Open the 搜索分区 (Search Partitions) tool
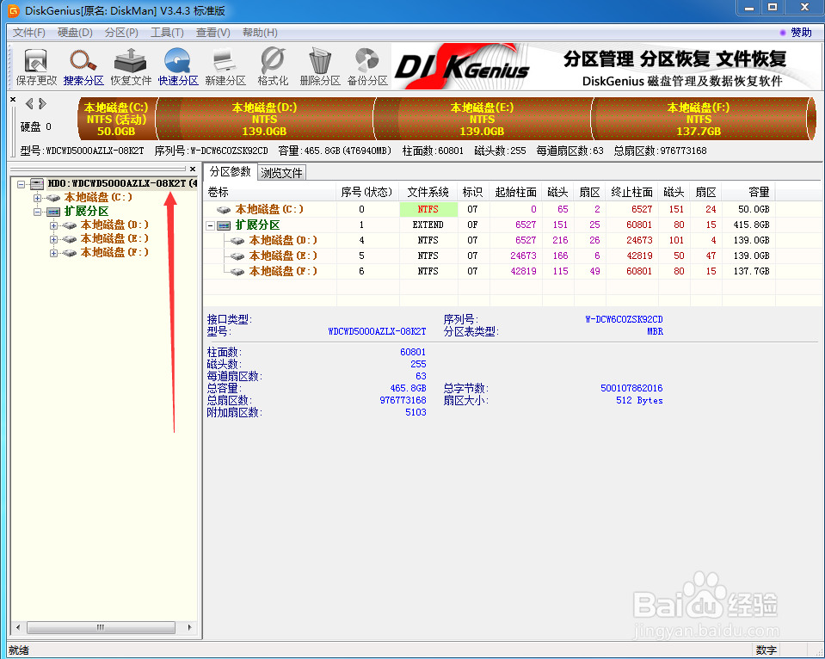The height and width of the screenshot is (659, 825). click(x=83, y=67)
